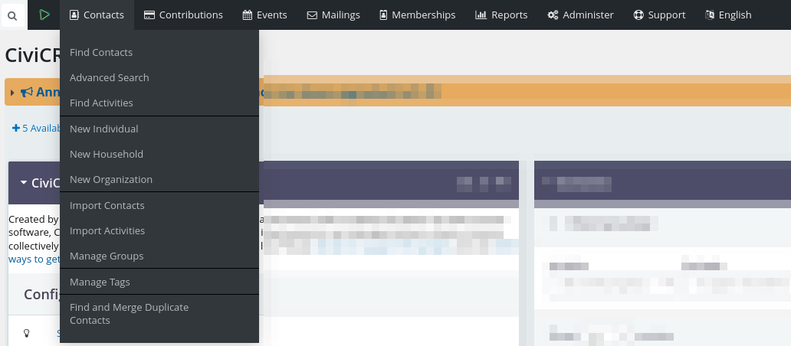Click the blue plus icon for Available items
791x346 pixels.
pyautogui.click(x=15, y=129)
